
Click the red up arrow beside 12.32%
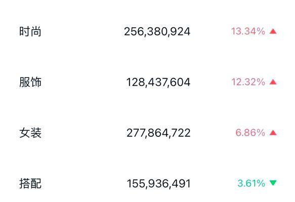273,82
